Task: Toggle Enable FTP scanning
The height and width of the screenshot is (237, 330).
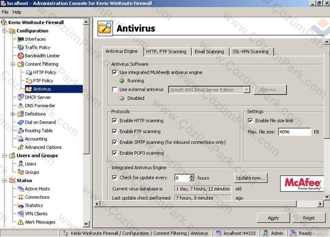Action: point(114,132)
